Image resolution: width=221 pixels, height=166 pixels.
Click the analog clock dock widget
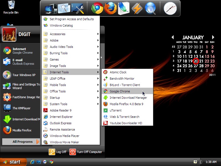[170, 8]
